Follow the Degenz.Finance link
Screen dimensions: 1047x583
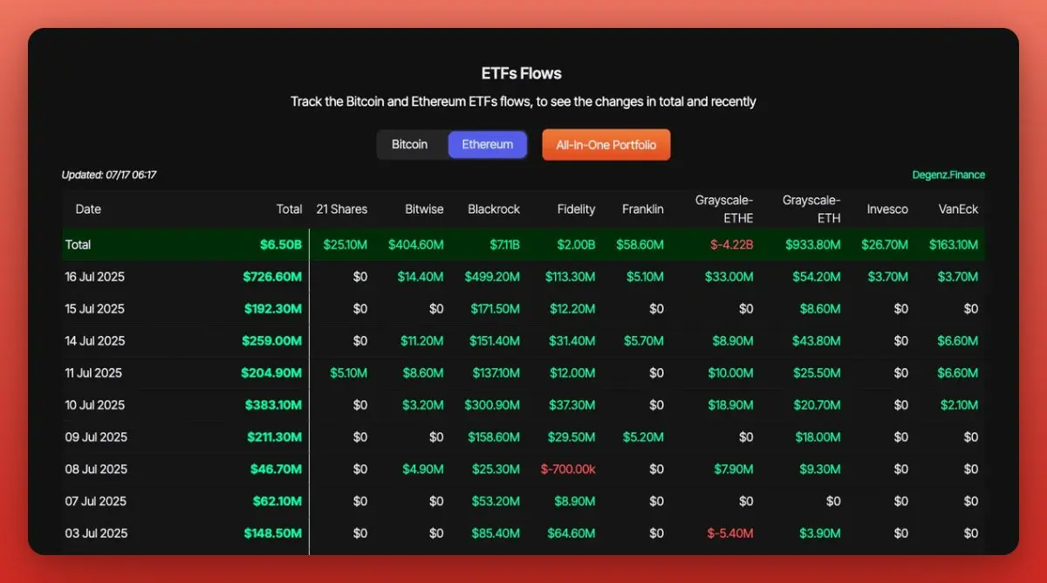click(x=948, y=175)
